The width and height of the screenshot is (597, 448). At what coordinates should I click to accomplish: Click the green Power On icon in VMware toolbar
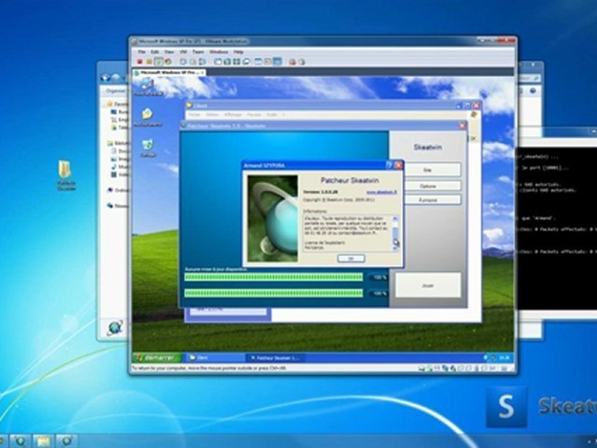tap(159, 62)
